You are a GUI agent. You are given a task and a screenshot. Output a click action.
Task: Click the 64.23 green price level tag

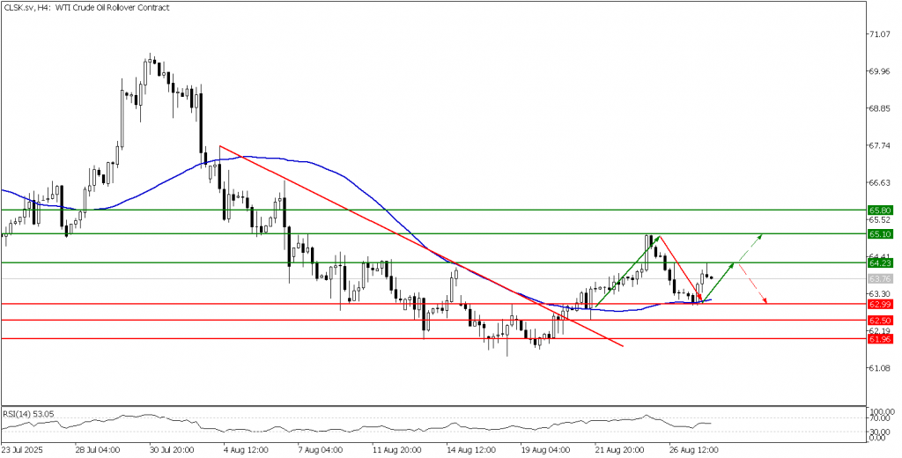(x=880, y=262)
